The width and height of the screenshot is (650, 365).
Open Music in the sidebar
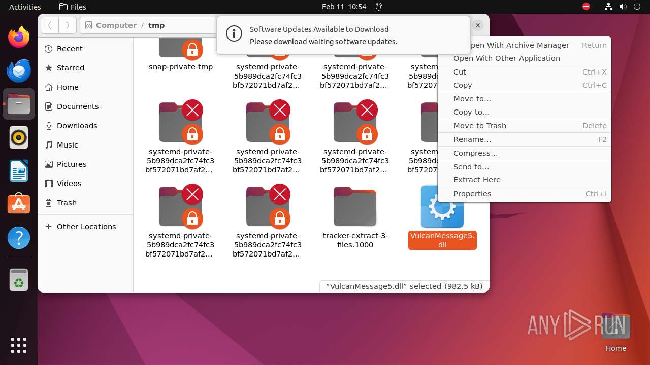tap(85, 145)
